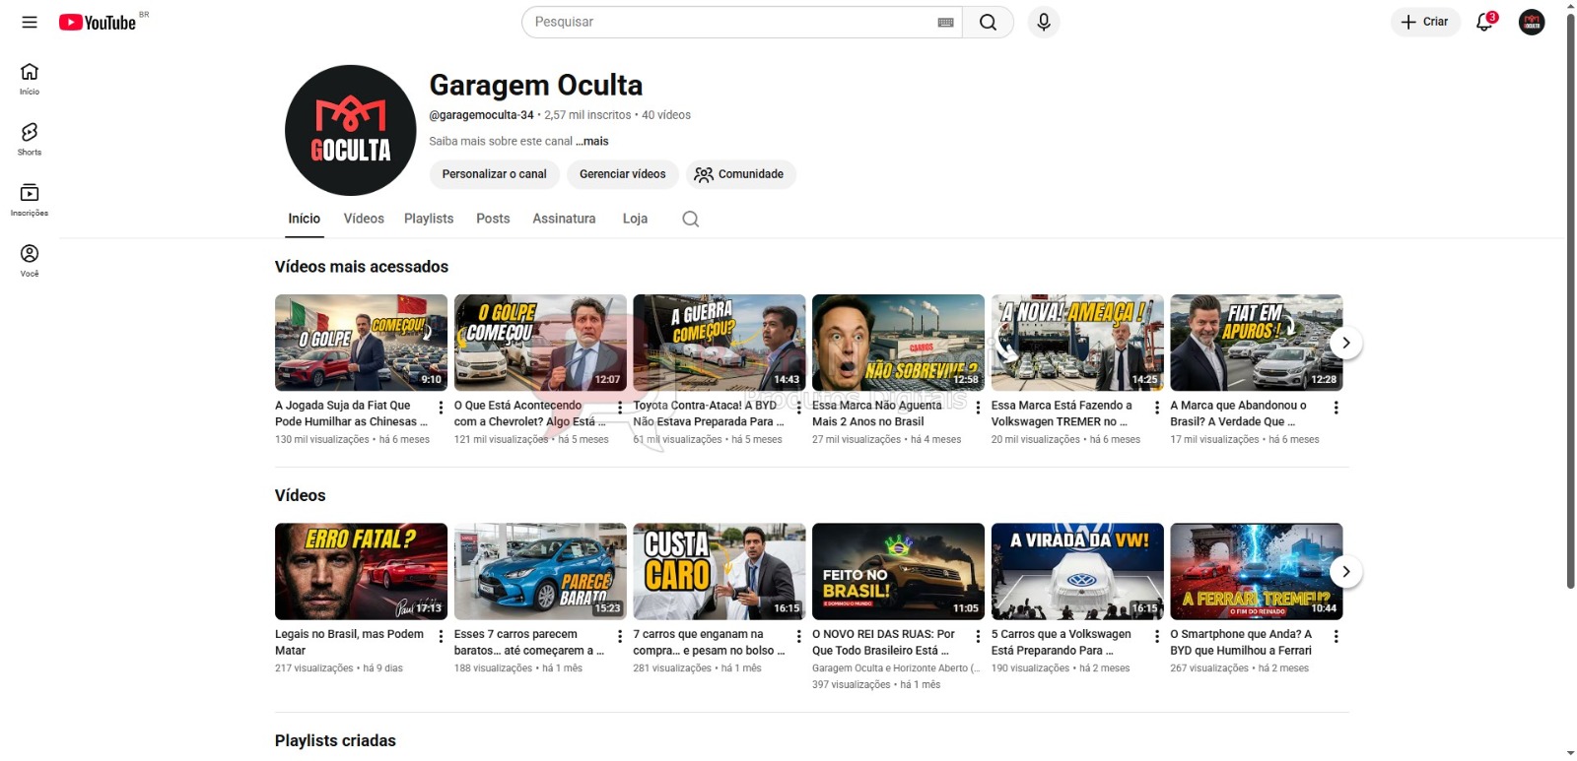Open options for Esses 7 carros video
The height and width of the screenshot is (761, 1577).
pos(620,637)
